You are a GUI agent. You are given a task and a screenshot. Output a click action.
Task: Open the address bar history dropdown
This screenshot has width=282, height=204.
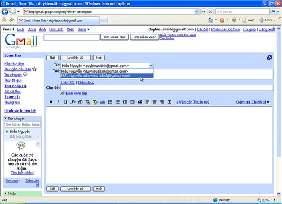pos(196,12)
